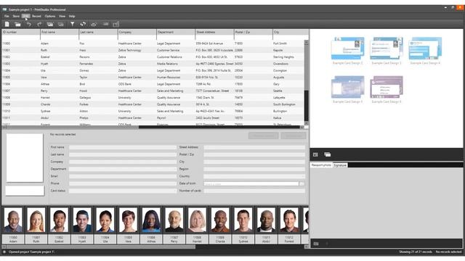
Task: Click the New project toolbar icon
Action: tap(7, 24)
